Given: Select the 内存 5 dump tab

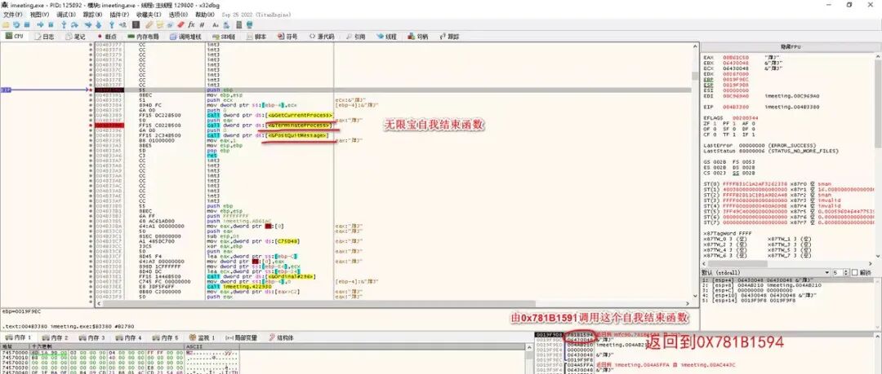Looking at the screenshot, I should pyautogui.click(x=163, y=337).
